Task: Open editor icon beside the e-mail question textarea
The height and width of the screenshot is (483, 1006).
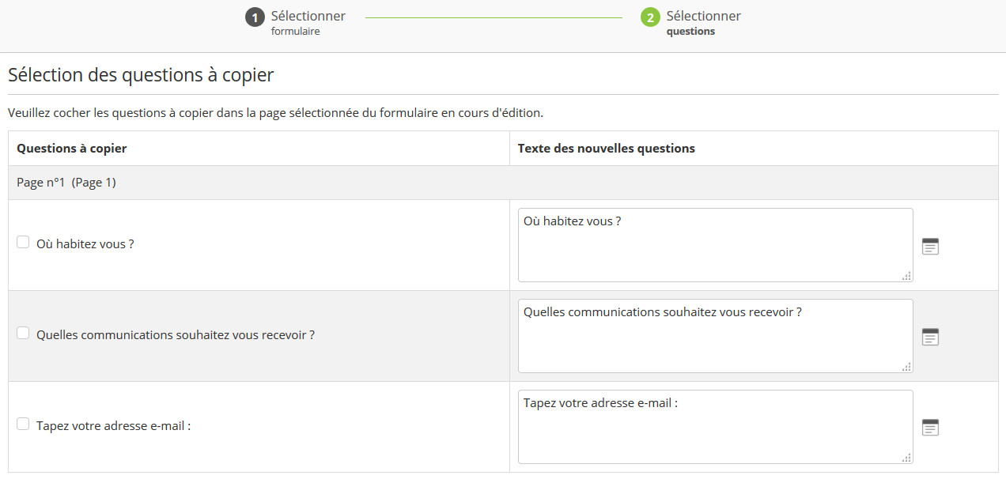Action: tap(930, 428)
